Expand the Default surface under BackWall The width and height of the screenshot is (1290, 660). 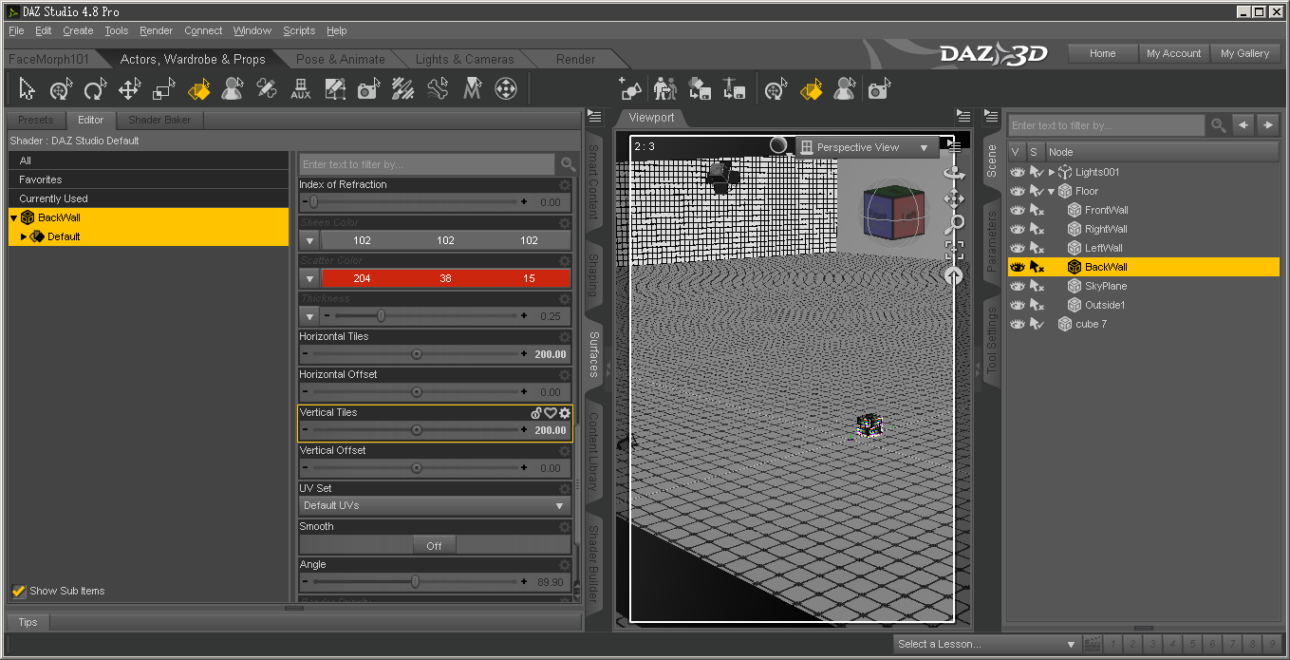point(24,236)
